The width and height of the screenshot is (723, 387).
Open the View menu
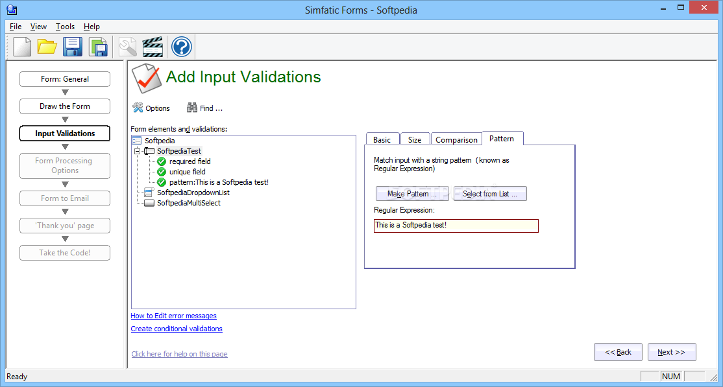39,27
